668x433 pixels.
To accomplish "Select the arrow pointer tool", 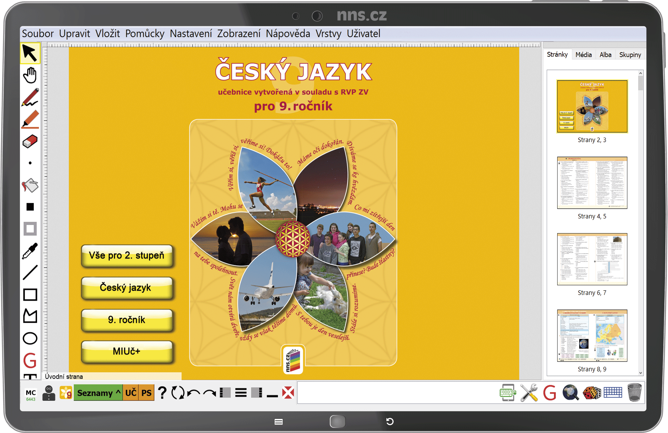I will [30, 53].
